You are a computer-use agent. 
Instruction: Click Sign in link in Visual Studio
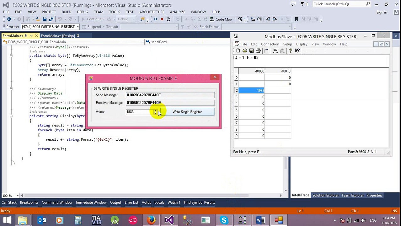coord(382,12)
